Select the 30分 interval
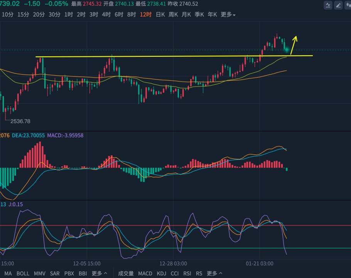Screen dimensions: 351x278 click(54, 15)
